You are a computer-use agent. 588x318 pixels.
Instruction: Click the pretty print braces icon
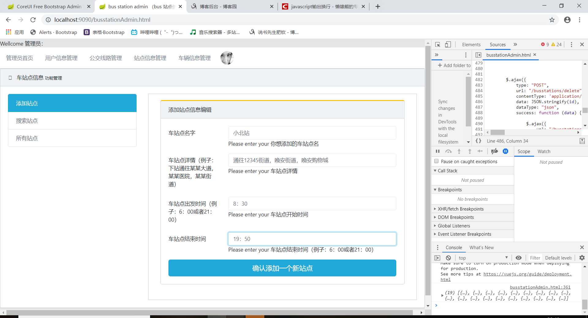[478, 141]
